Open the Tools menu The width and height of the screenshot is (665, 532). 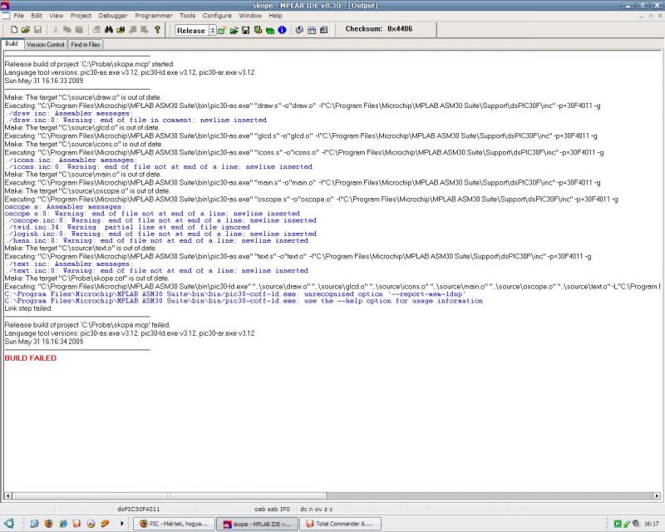coord(187,16)
